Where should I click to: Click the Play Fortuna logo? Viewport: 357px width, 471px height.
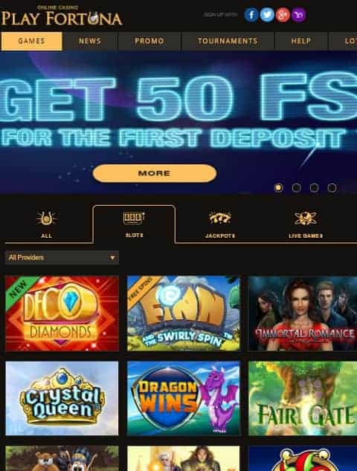[62, 16]
